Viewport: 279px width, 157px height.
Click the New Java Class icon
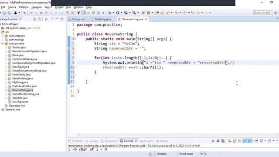pyautogui.click(x=148, y=13)
